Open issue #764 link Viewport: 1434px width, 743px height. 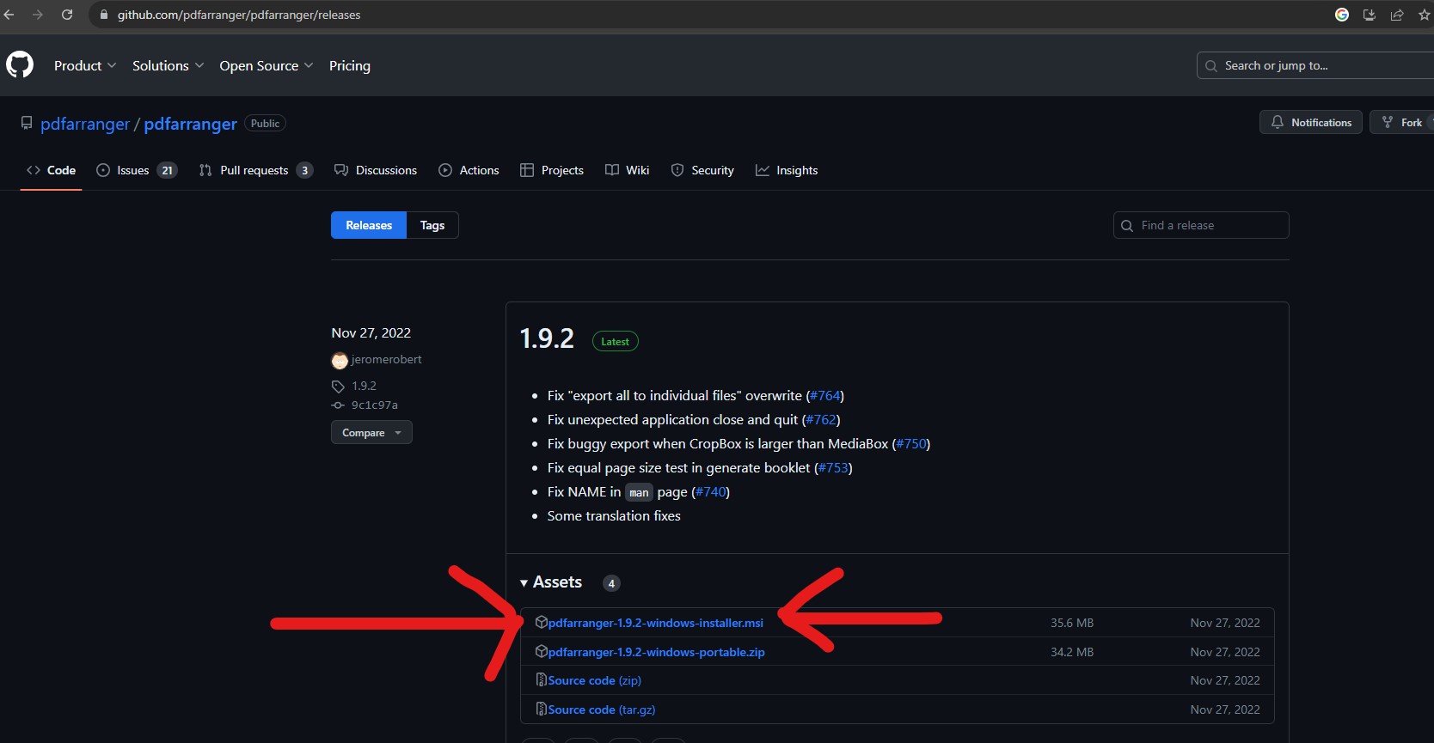[824, 395]
